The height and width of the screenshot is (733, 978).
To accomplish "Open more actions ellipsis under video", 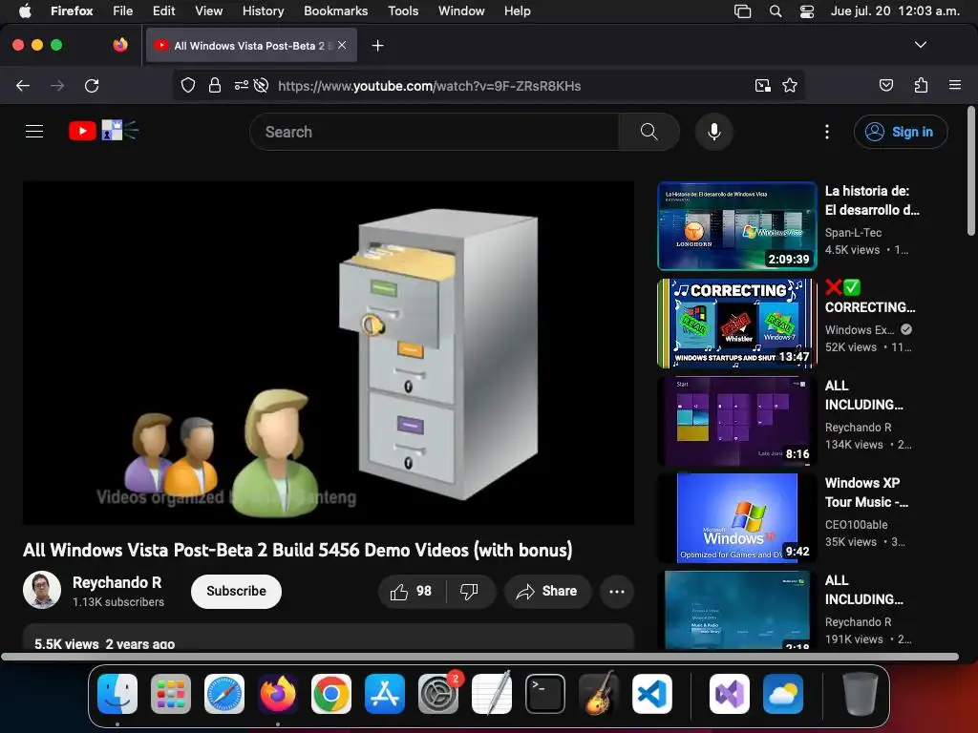I will tap(617, 591).
